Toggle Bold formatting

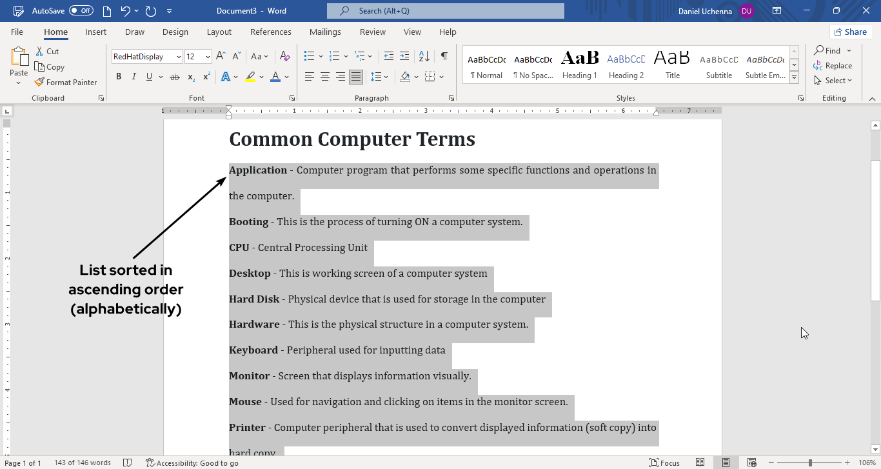pos(119,77)
